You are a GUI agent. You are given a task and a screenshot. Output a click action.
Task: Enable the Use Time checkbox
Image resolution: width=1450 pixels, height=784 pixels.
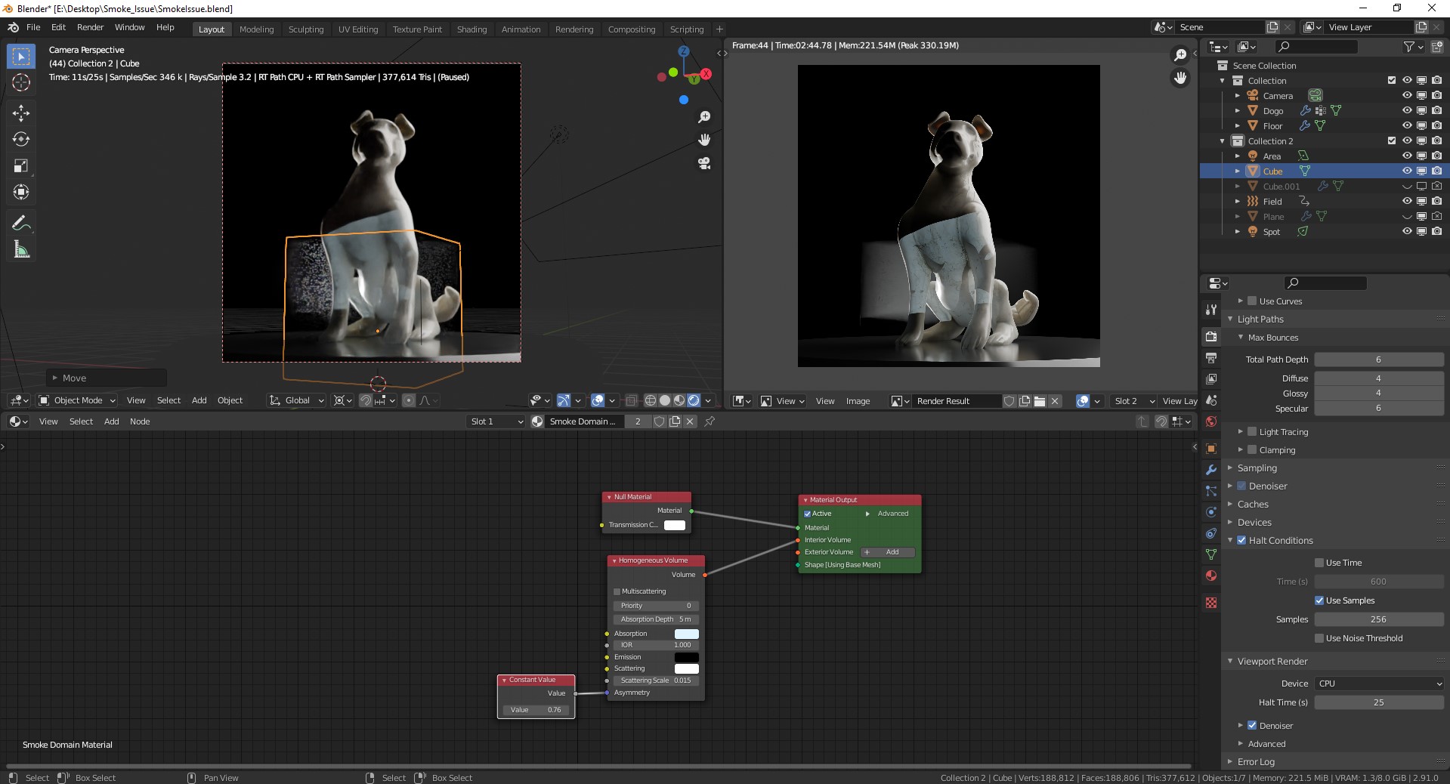coord(1319,563)
